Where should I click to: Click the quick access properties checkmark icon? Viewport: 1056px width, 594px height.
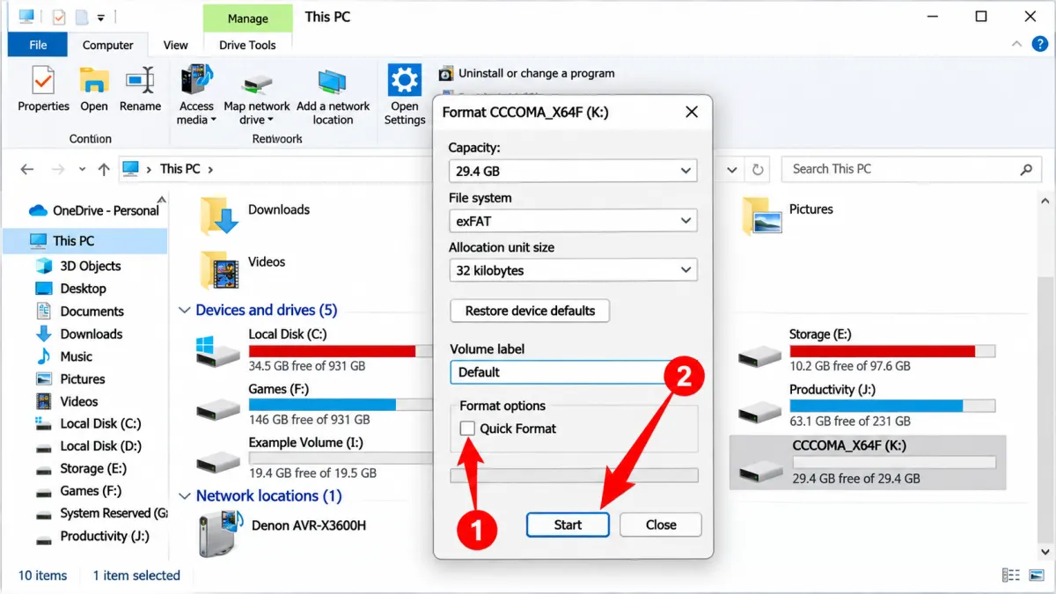point(59,17)
